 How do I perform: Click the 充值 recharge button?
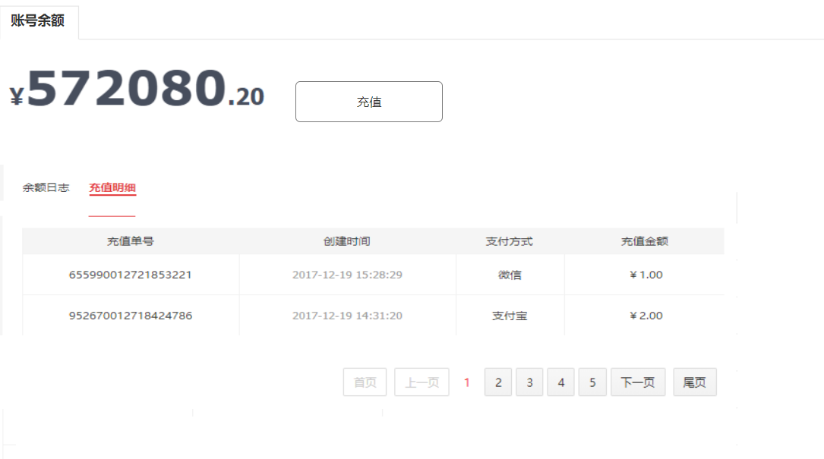pyautogui.click(x=369, y=102)
